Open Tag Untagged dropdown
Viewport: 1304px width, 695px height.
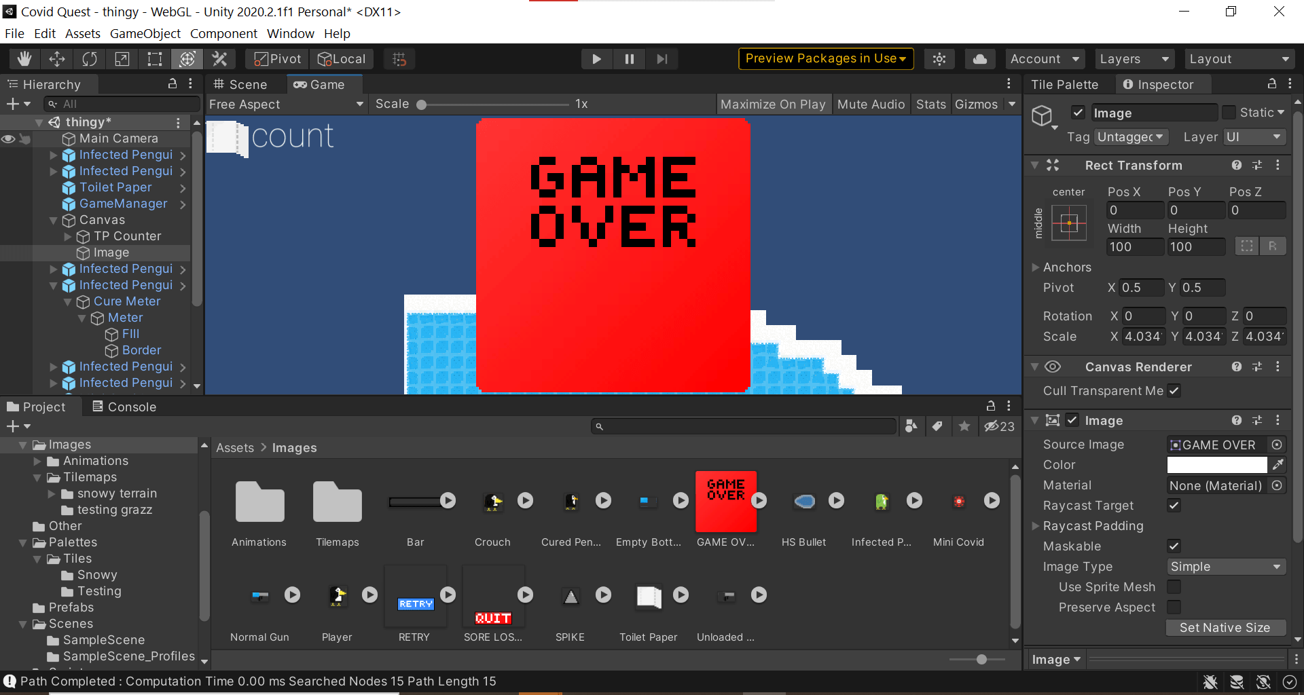click(x=1131, y=137)
